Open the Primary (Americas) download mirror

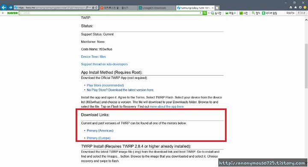[100, 131]
